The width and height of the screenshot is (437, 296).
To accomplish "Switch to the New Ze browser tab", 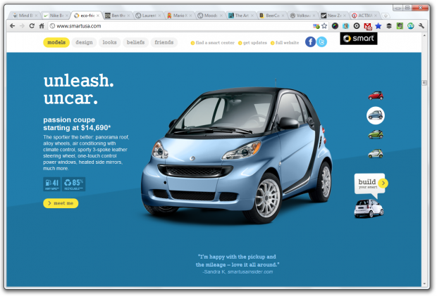I will click(334, 15).
